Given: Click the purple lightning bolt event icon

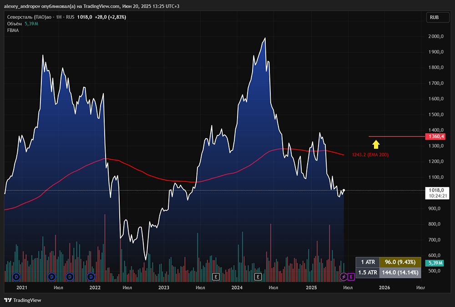Looking at the screenshot, I should [x=344, y=276].
